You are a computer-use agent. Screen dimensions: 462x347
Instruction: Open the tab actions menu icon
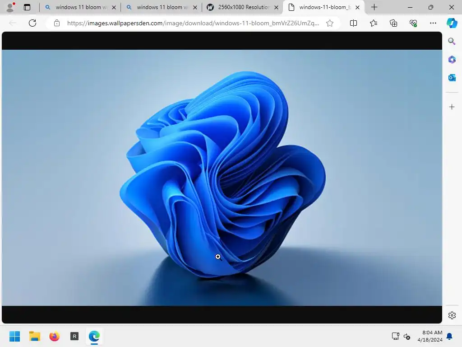(x=27, y=7)
